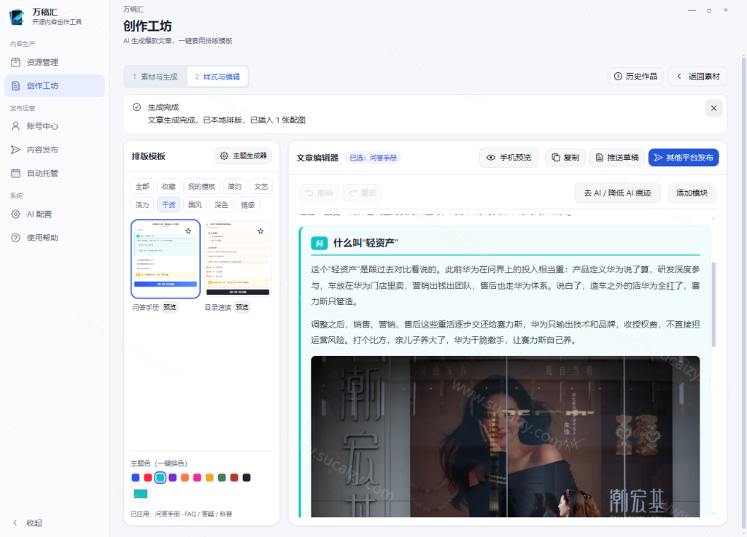
Task: Minimize the 万稿汇 window
Action: click(x=692, y=10)
